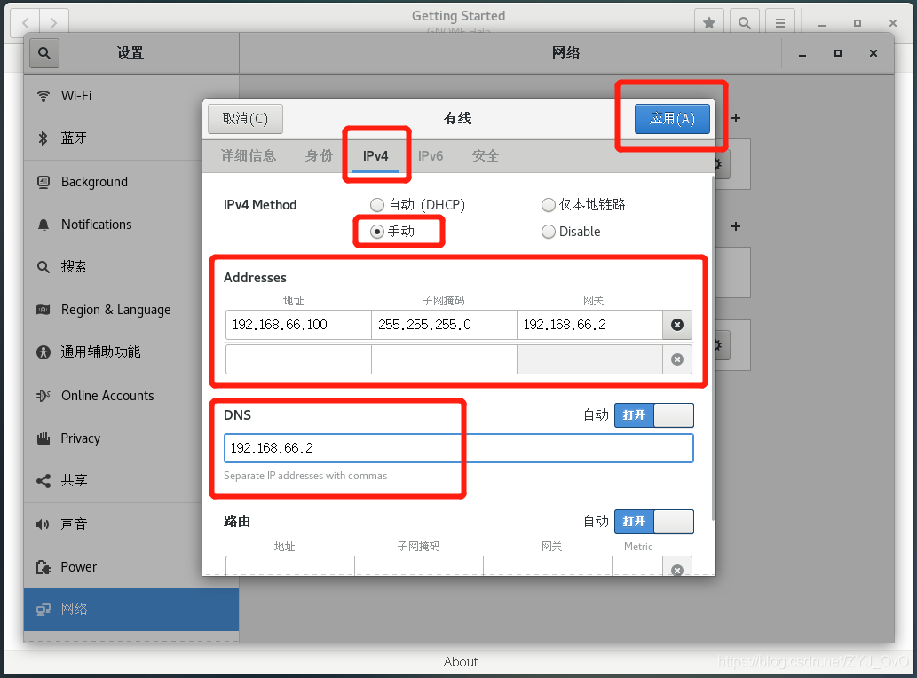
Task: Click About link in Getting Started window
Action: point(461,662)
